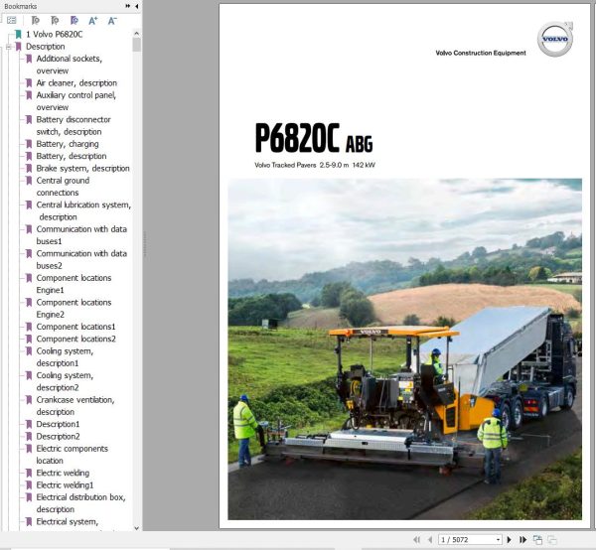Open Battery, description bookmark
596x550 pixels.
72,156
